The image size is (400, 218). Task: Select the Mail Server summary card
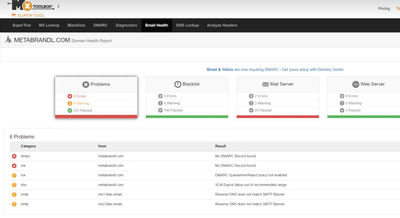click(x=277, y=97)
